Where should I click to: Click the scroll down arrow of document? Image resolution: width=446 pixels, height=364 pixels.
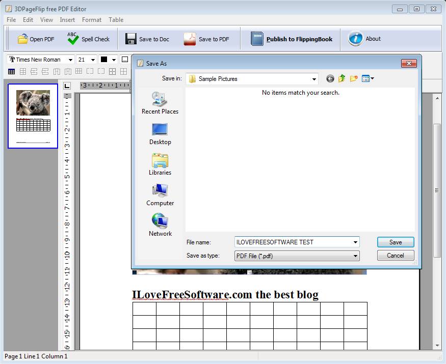437,346
